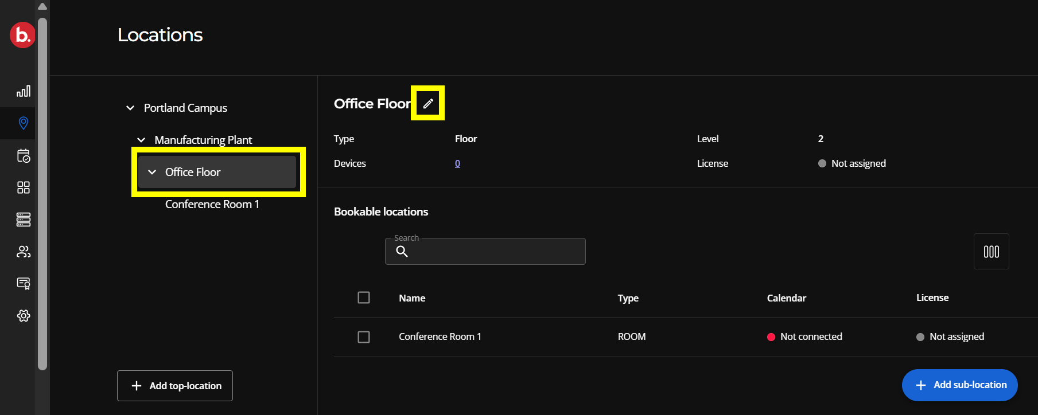Open the settings gear icon
This screenshot has width=1038, height=415.
coord(24,315)
